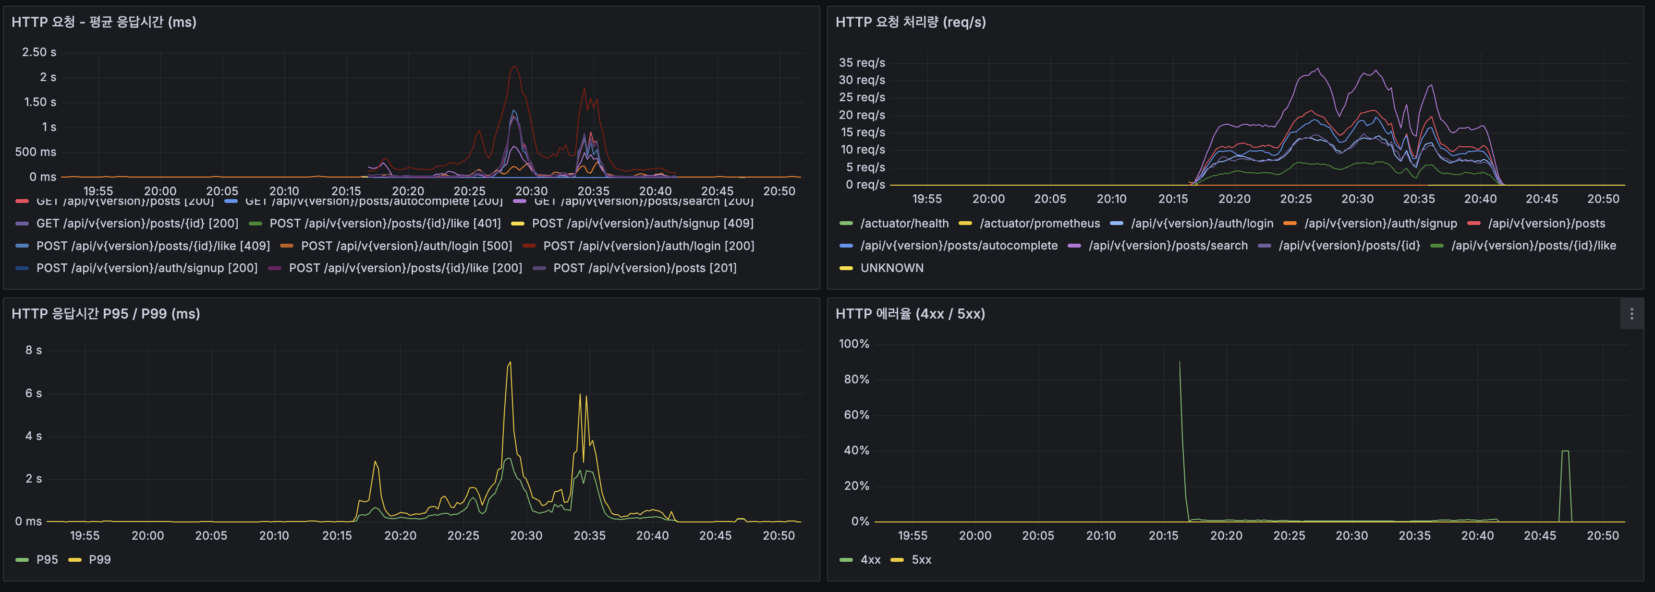This screenshot has height=592, width=1655.
Task: Hide the /actuator/health series in throughput legend
Action: tap(906, 224)
